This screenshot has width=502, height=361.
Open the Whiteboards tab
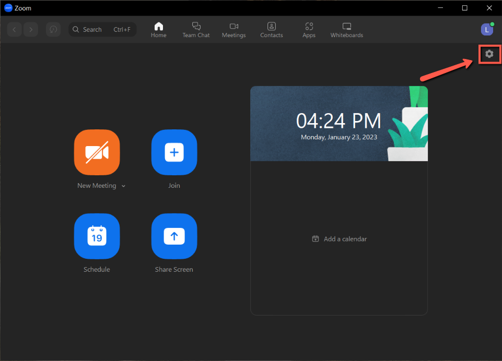pos(347,30)
